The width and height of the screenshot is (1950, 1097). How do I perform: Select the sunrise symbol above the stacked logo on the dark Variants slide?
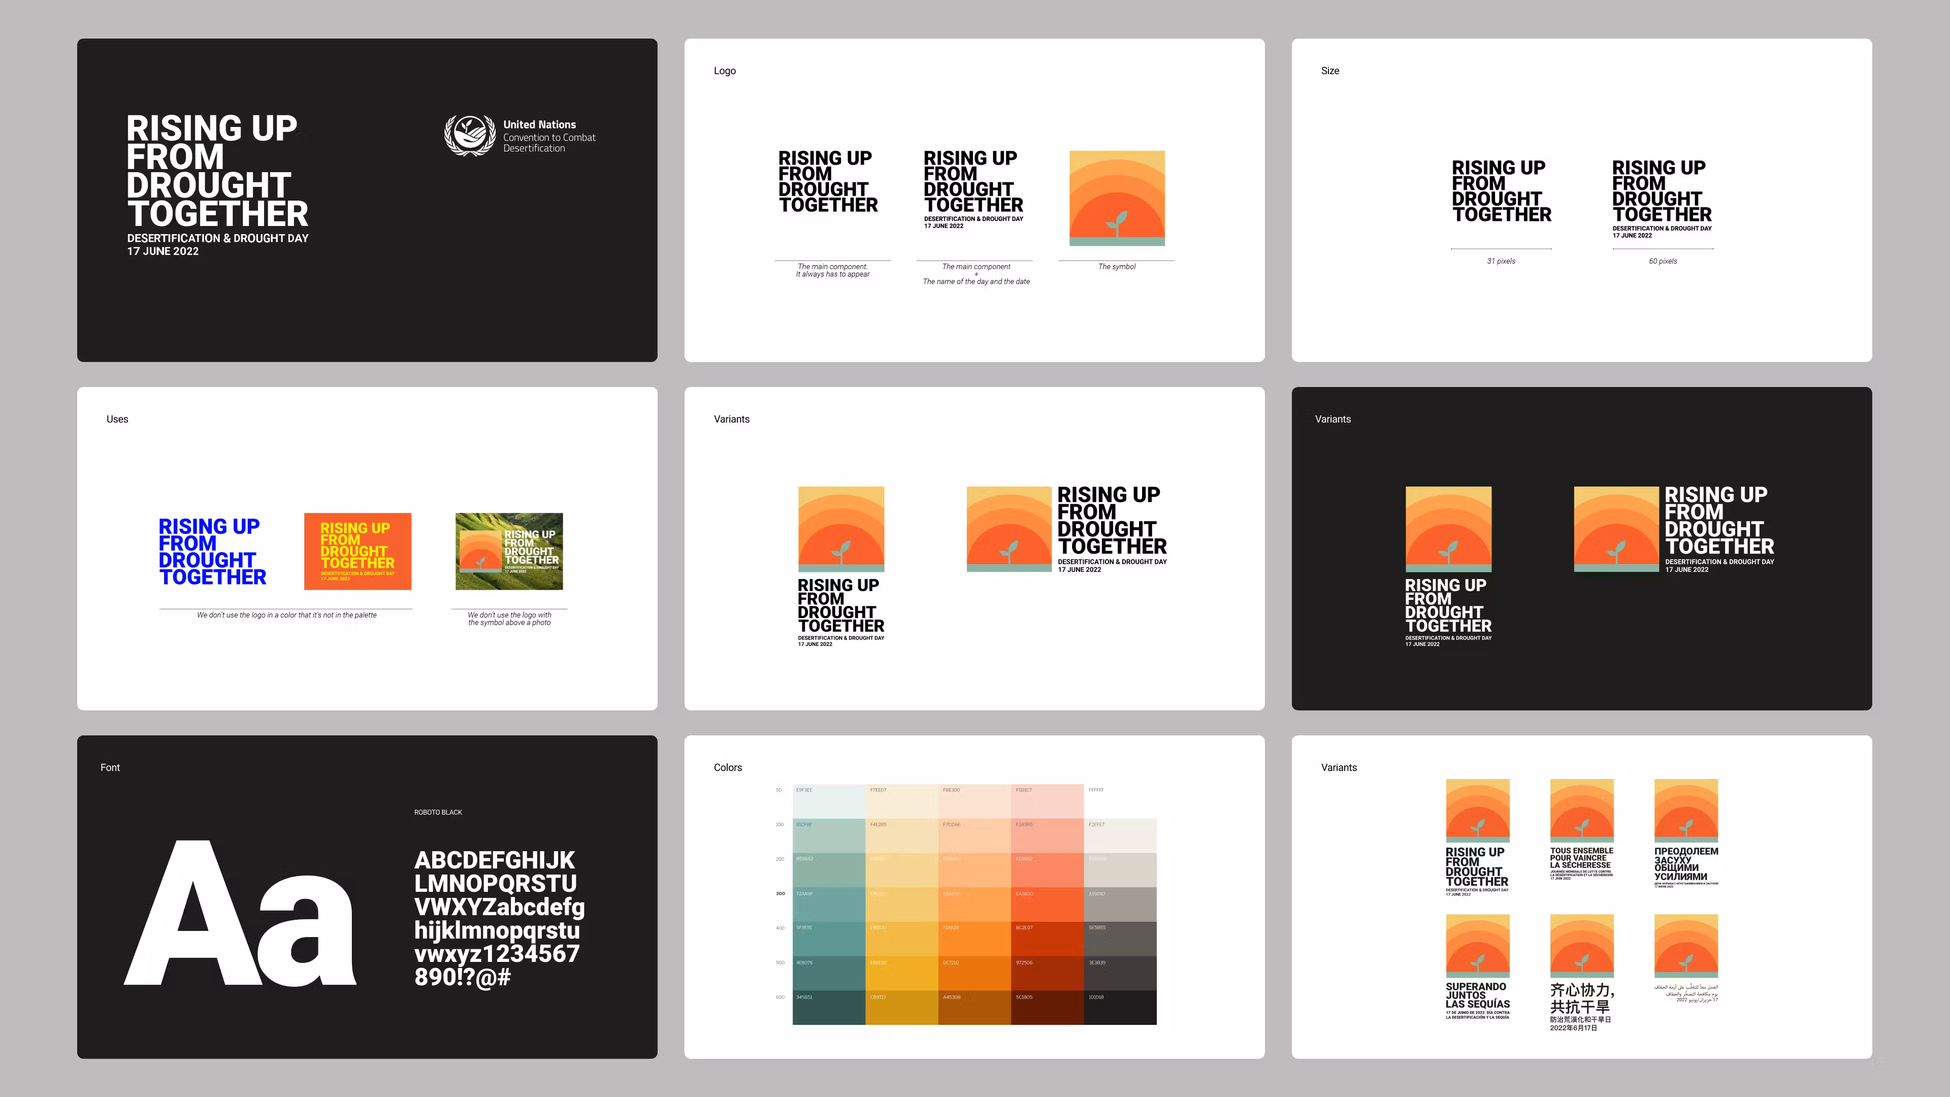pos(1448,529)
